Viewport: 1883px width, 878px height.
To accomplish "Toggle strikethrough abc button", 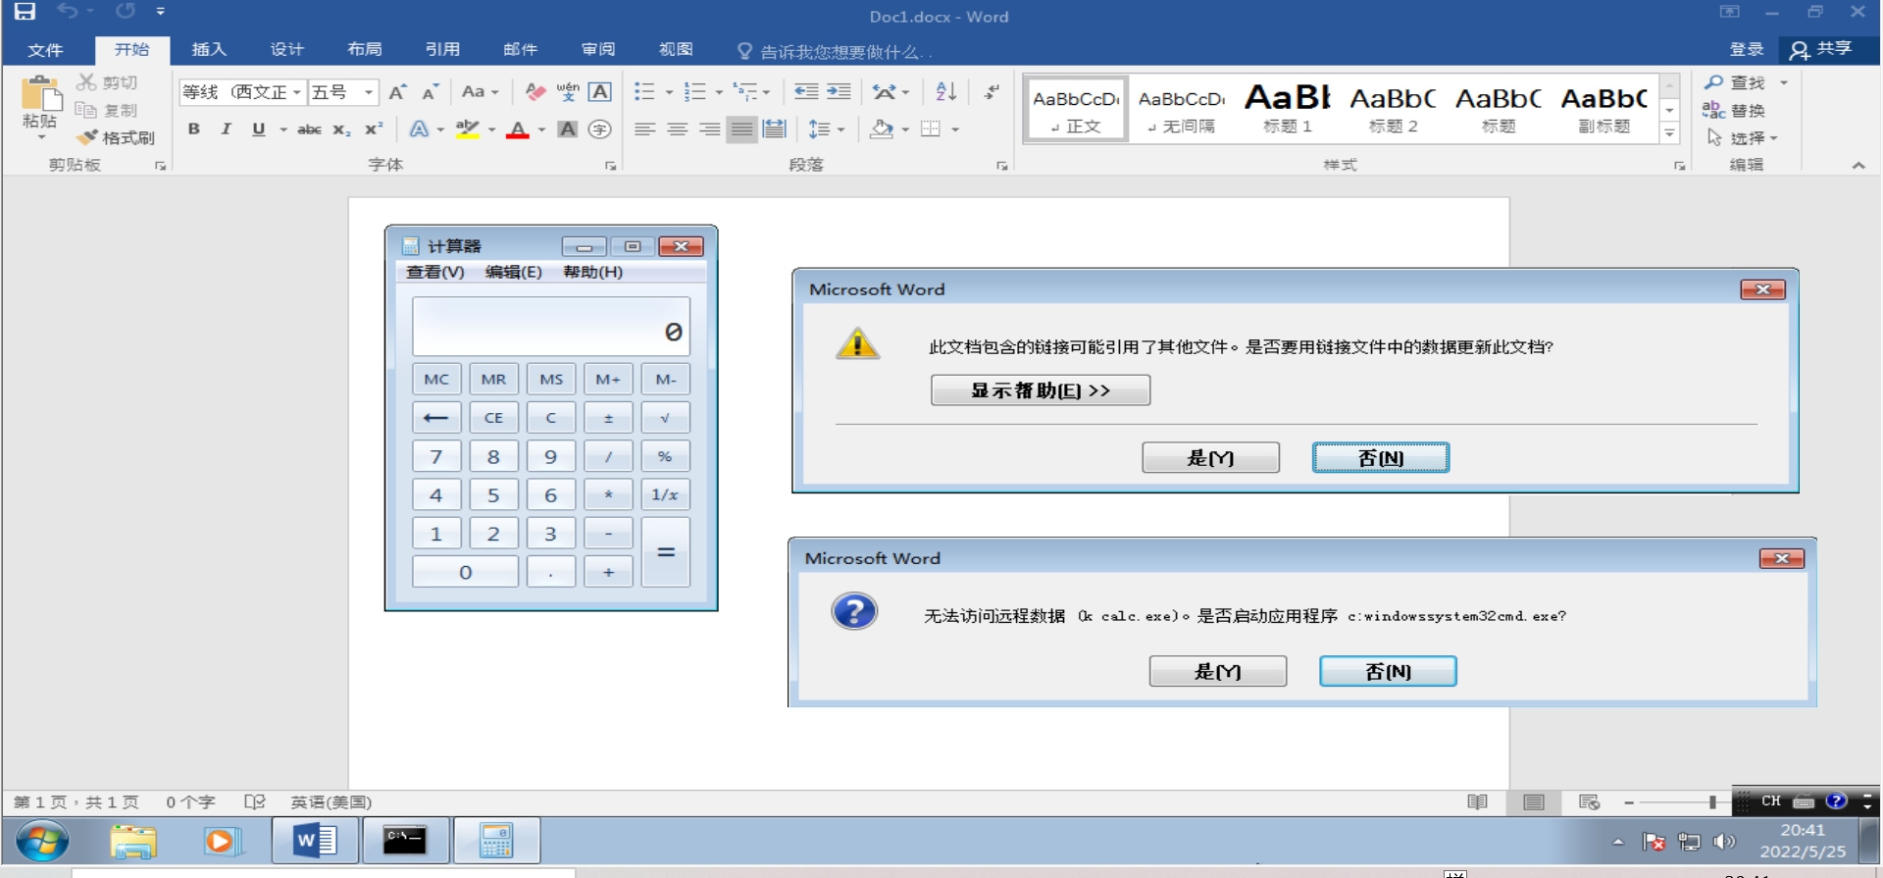I will click(x=309, y=129).
